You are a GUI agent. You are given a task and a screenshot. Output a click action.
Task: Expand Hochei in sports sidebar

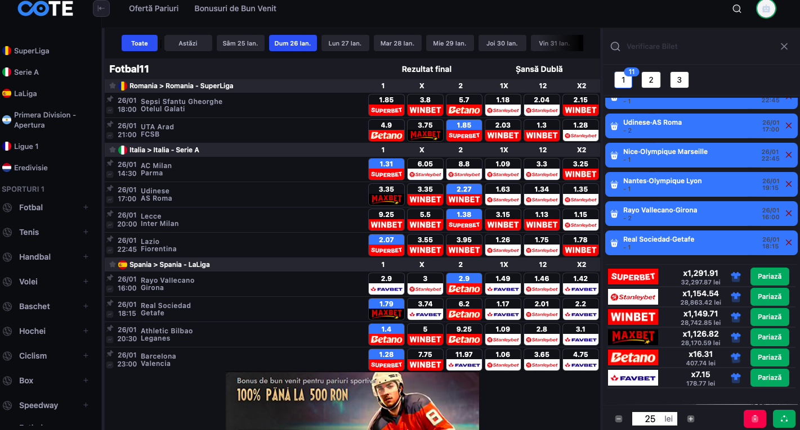click(86, 331)
